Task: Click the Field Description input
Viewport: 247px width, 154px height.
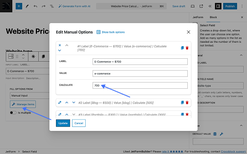Action: [x=220, y=109]
